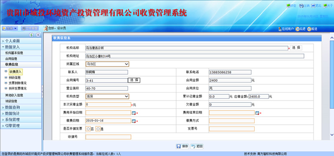Open calendar picker for 费用开始日期
Viewport: 334px width, 156px height.
tap(134, 113)
